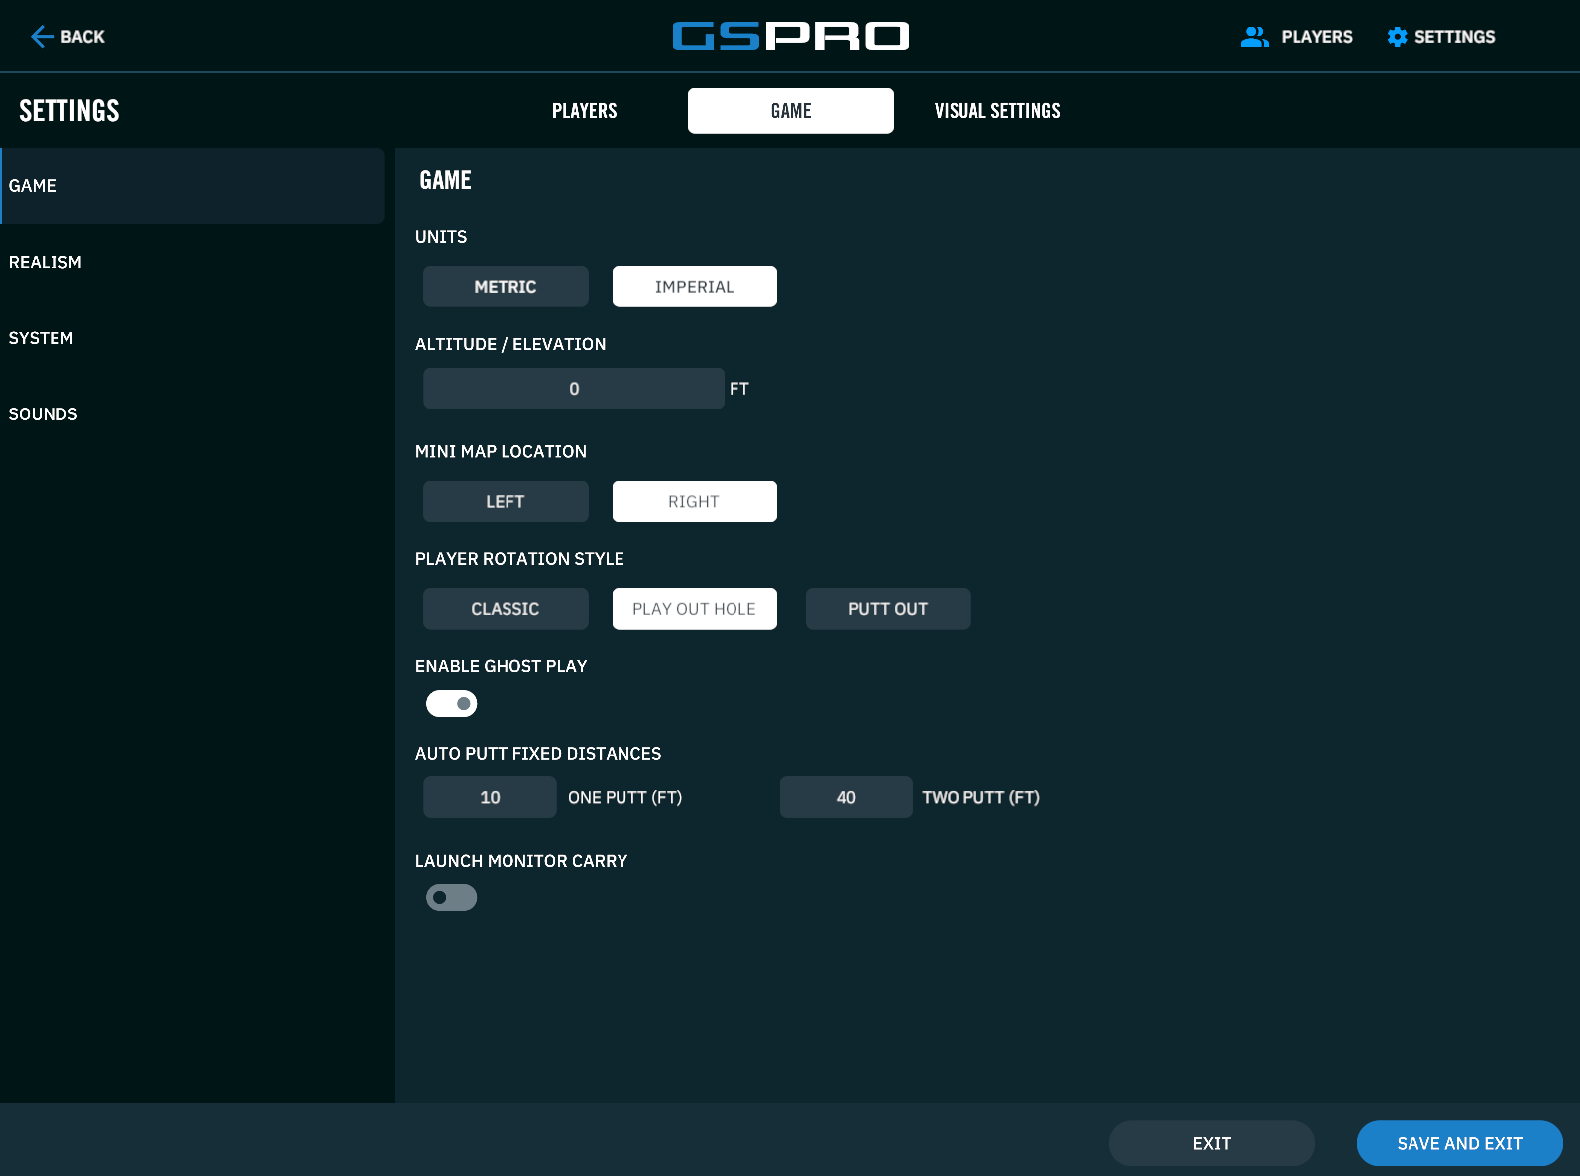The width and height of the screenshot is (1580, 1176).
Task: Click the GSPro logo
Action: (x=790, y=37)
